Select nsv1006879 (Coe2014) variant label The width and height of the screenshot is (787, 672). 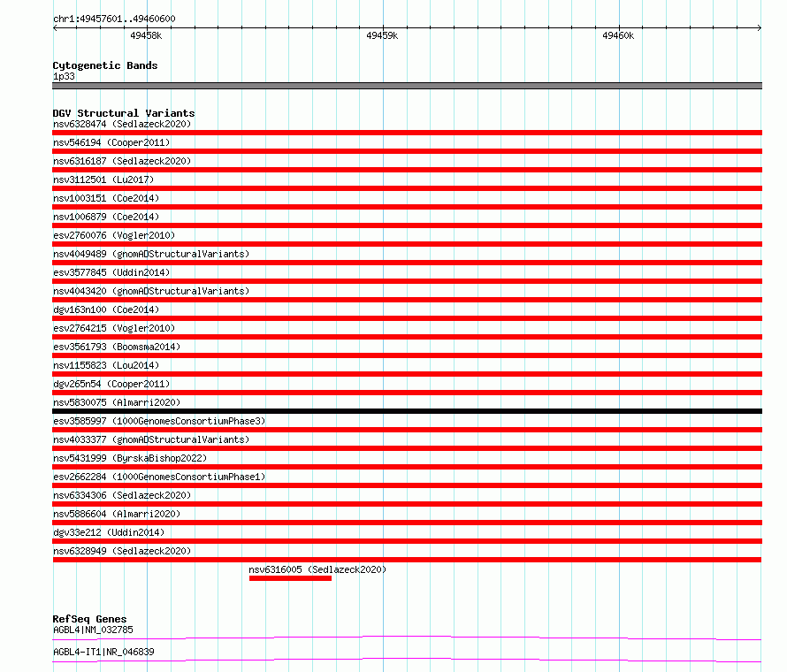(x=106, y=217)
